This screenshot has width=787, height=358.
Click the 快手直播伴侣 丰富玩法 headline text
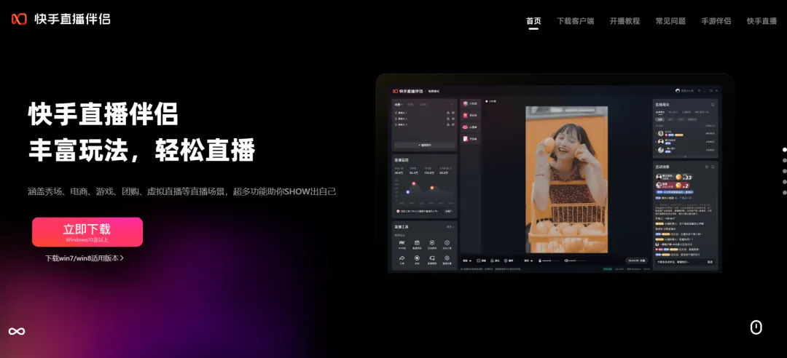pyautogui.click(x=142, y=132)
